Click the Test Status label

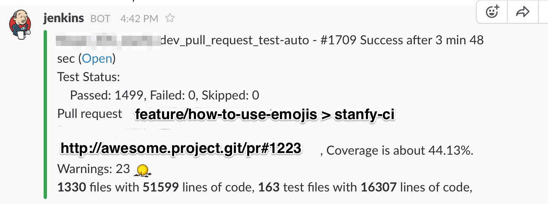coord(89,77)
